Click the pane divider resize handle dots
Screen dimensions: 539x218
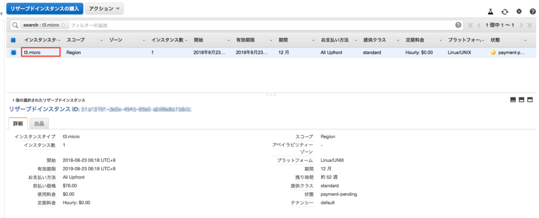click(x=272, y=95)
